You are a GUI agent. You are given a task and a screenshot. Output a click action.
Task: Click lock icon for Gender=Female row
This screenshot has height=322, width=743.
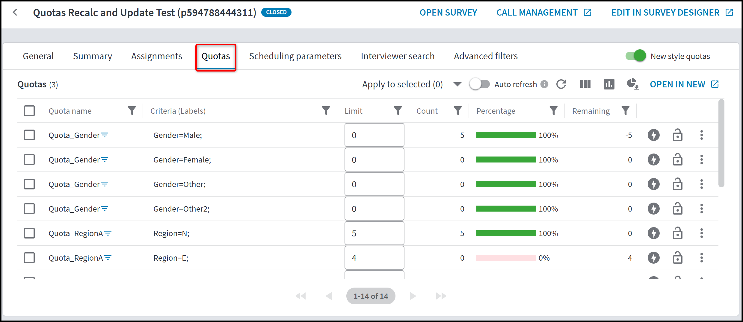coord(677,159)
